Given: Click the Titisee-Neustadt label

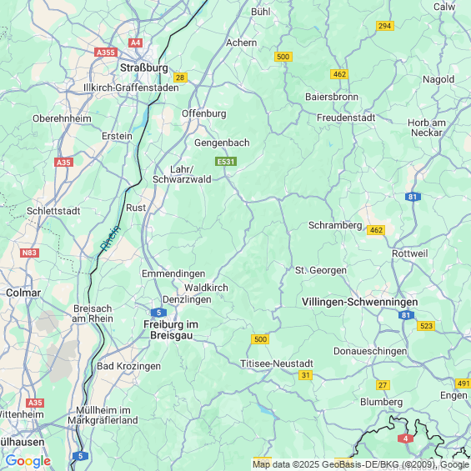Looking at the screenshot, I should click(x=277, y=363).
